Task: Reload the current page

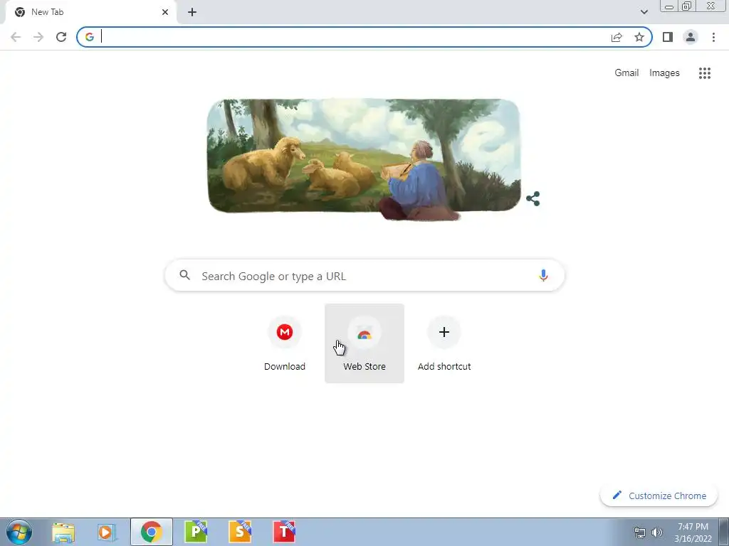Action: [x=61, y=37]
